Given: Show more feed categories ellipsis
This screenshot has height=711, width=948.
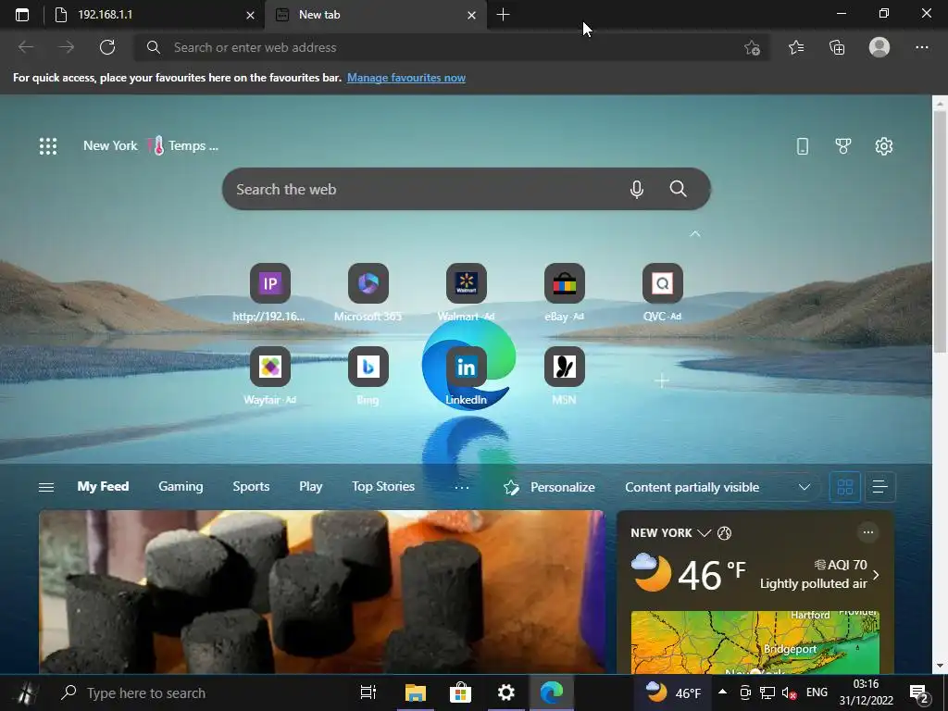Looking at the screenshot, I should pyautogui.click(x=461, y=487).
